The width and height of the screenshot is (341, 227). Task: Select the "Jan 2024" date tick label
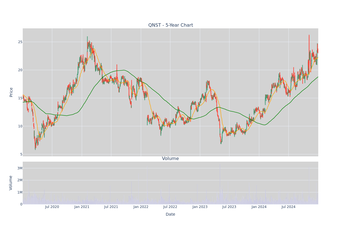tap(259, 207)
